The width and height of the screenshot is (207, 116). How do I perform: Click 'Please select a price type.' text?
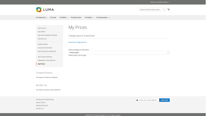(x=77, y=55)
